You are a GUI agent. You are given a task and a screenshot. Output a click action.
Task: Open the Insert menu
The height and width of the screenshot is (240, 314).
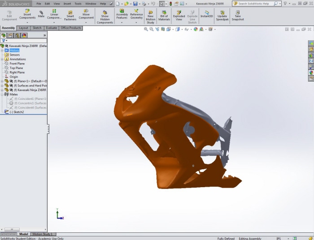pyautogui.click(x=67, y=4)
